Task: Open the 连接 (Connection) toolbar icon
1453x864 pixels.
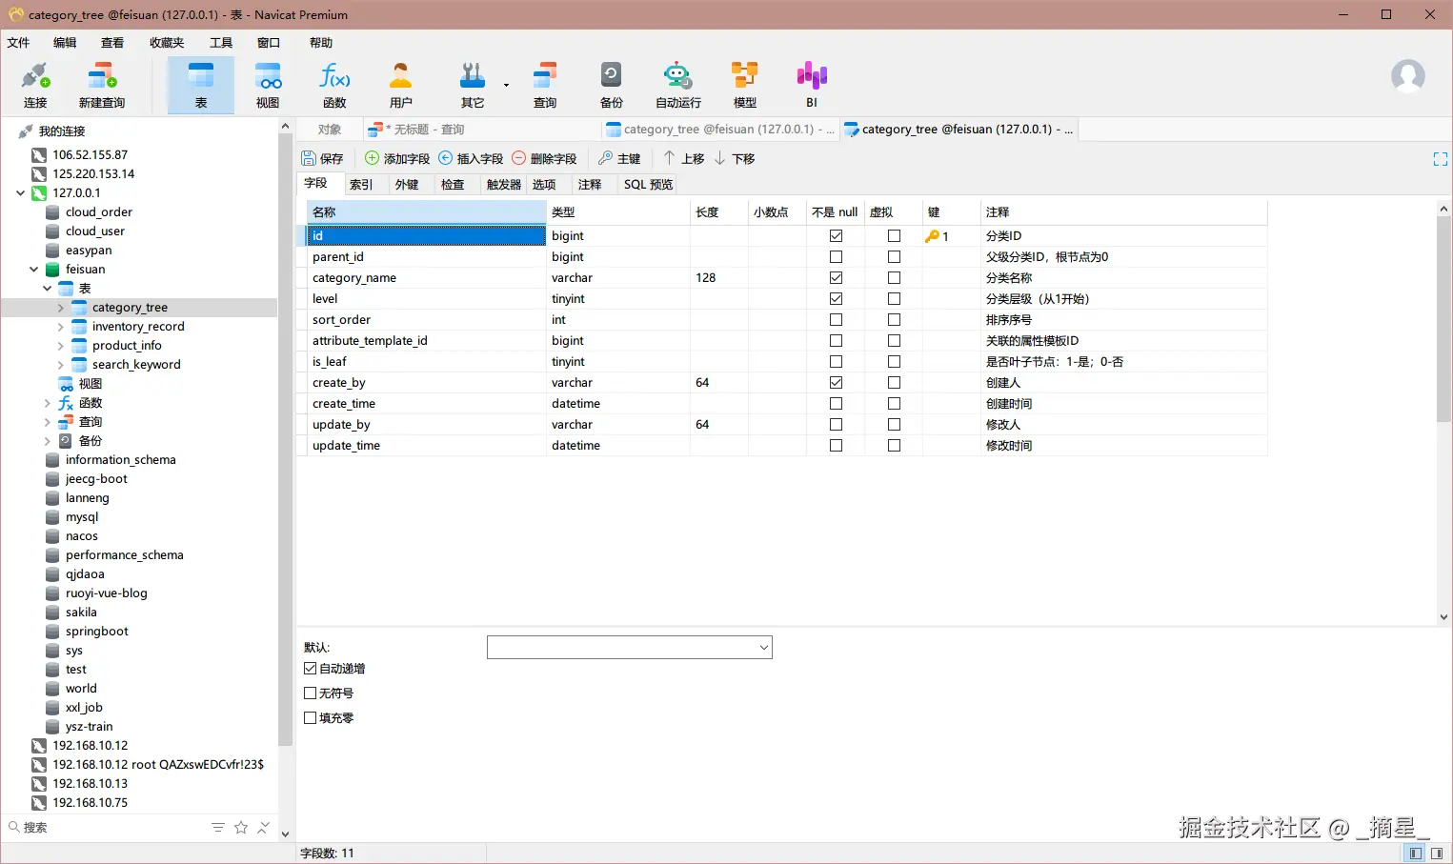Action: coord(35,85)
